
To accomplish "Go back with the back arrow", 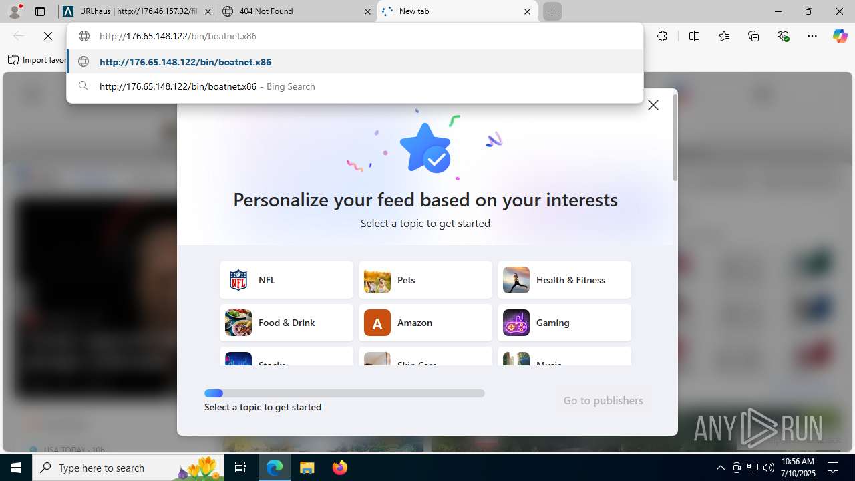I will [x=19, y=36].
